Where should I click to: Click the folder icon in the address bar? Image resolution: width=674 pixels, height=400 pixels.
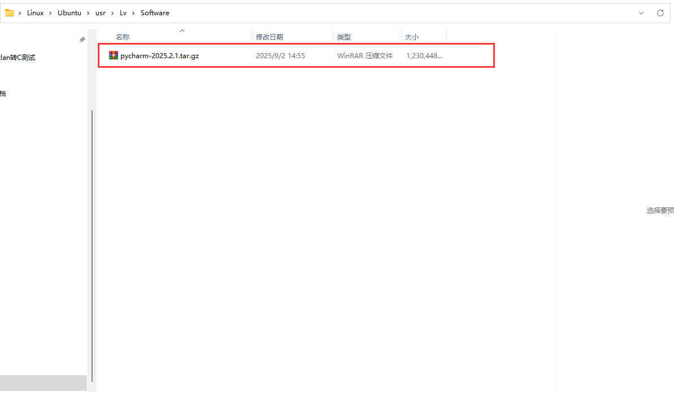pos(10,13)
